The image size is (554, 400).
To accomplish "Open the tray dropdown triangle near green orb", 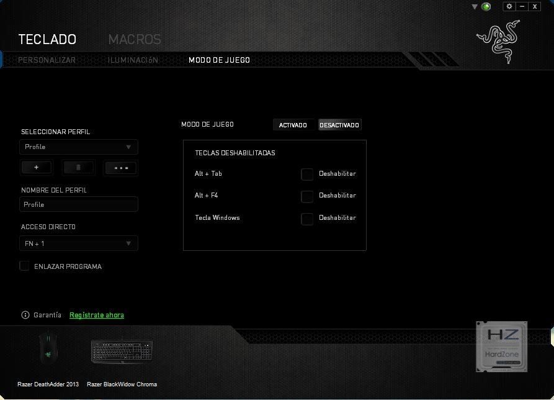I will [475, 7].
